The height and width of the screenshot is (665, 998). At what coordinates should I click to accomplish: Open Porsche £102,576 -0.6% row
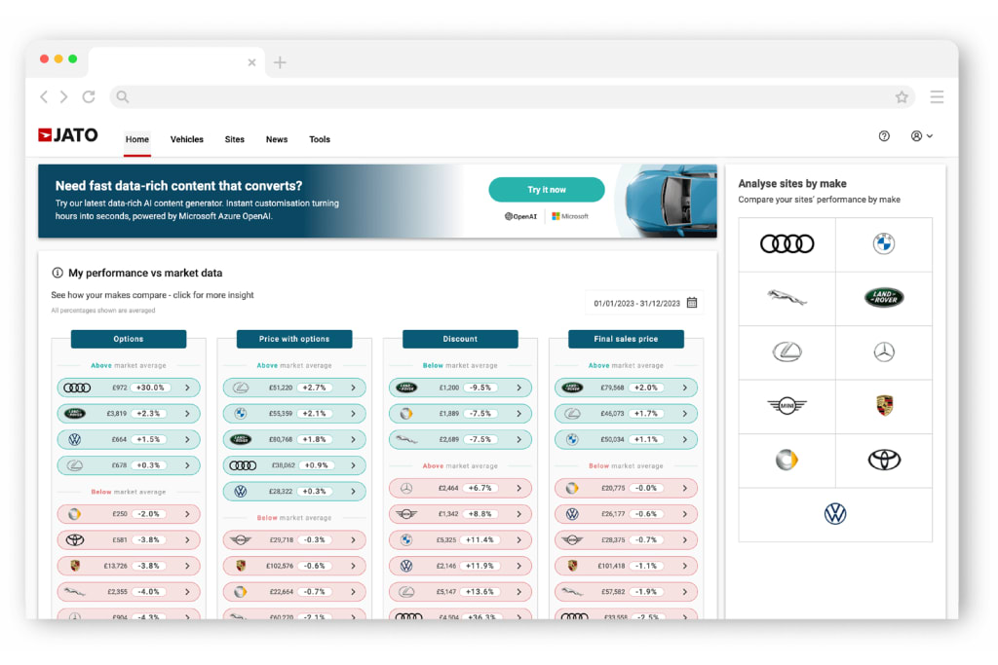[x=294, y=566]
